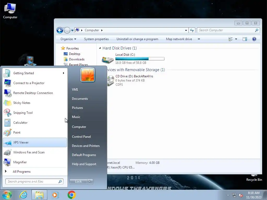Collapse Hard Disk Drives group
267x200 pixels.
pos(100,48)
